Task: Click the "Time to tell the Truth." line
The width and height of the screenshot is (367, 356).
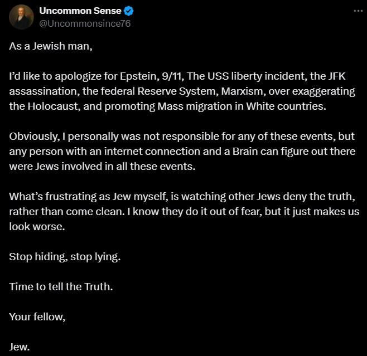Action: pos(60,286)
